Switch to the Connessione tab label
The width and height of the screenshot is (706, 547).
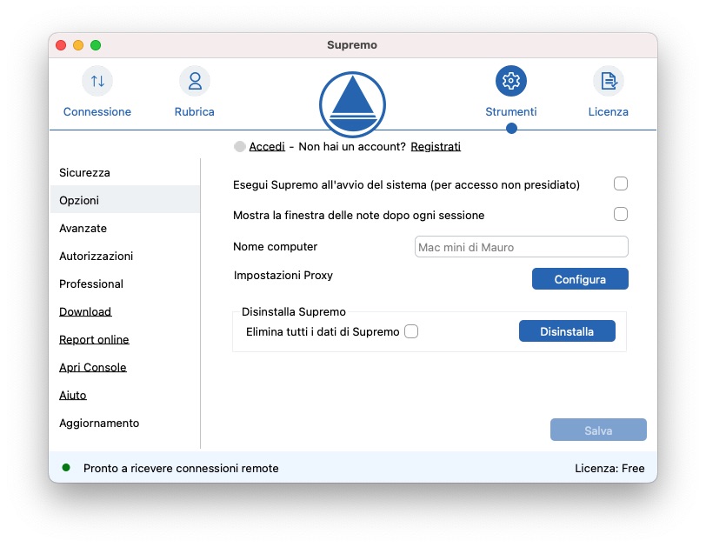[97, 111]
